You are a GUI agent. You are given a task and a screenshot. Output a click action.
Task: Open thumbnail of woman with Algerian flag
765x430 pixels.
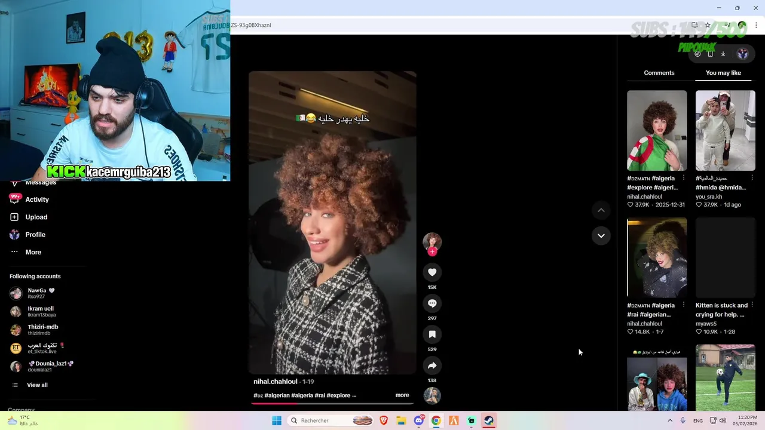click(x=657, y=131)
